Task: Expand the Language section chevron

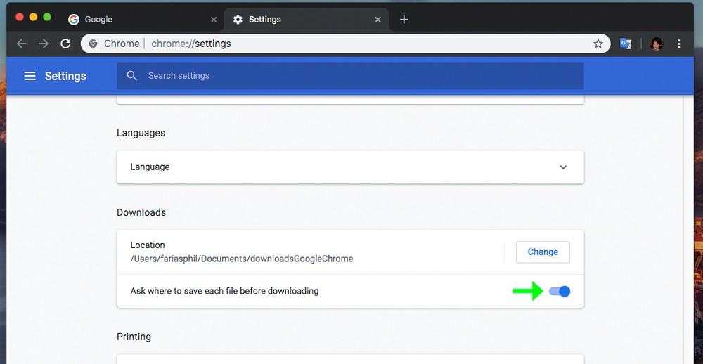Action: (563, 167)
